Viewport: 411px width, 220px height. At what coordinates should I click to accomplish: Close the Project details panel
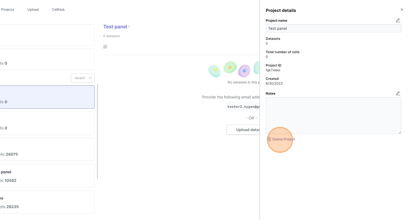coord(402,10)
